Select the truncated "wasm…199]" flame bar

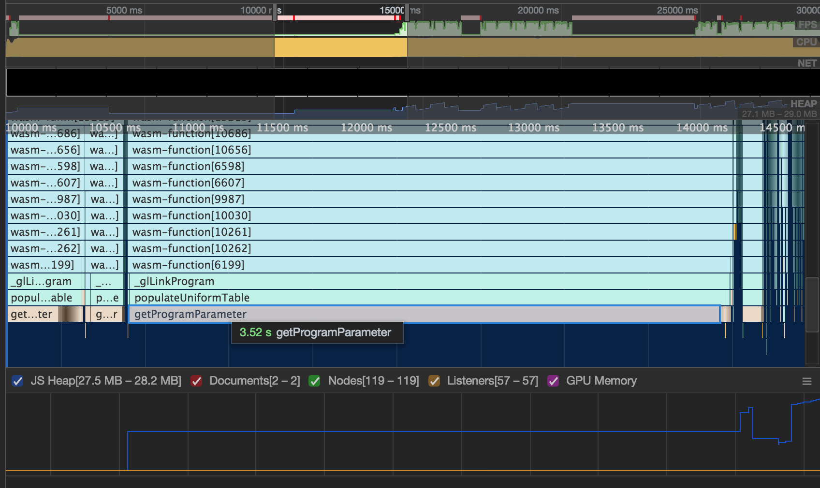click(x=45, y=265)
